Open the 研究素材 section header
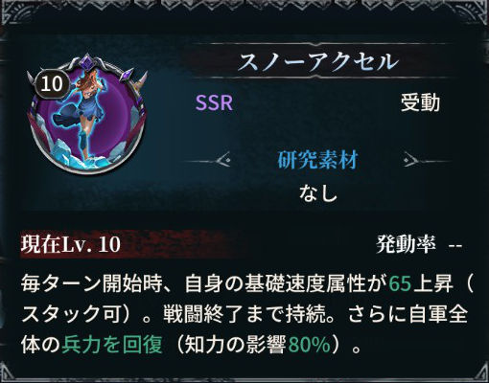 [x=316, y=159]
